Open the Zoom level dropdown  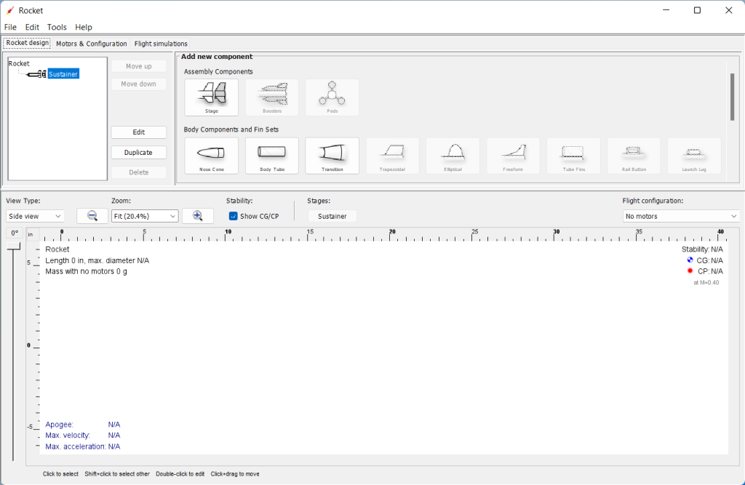click(144, 216)
